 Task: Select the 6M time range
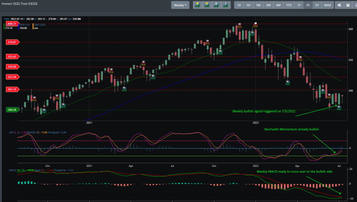(278, 5)
